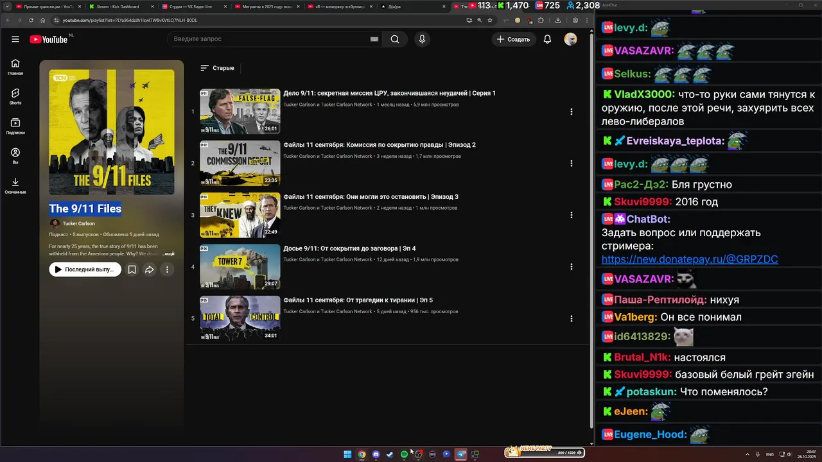Click the 9/11 Commission Report thumbnail
Screen dimensions: 822x462
240,163
